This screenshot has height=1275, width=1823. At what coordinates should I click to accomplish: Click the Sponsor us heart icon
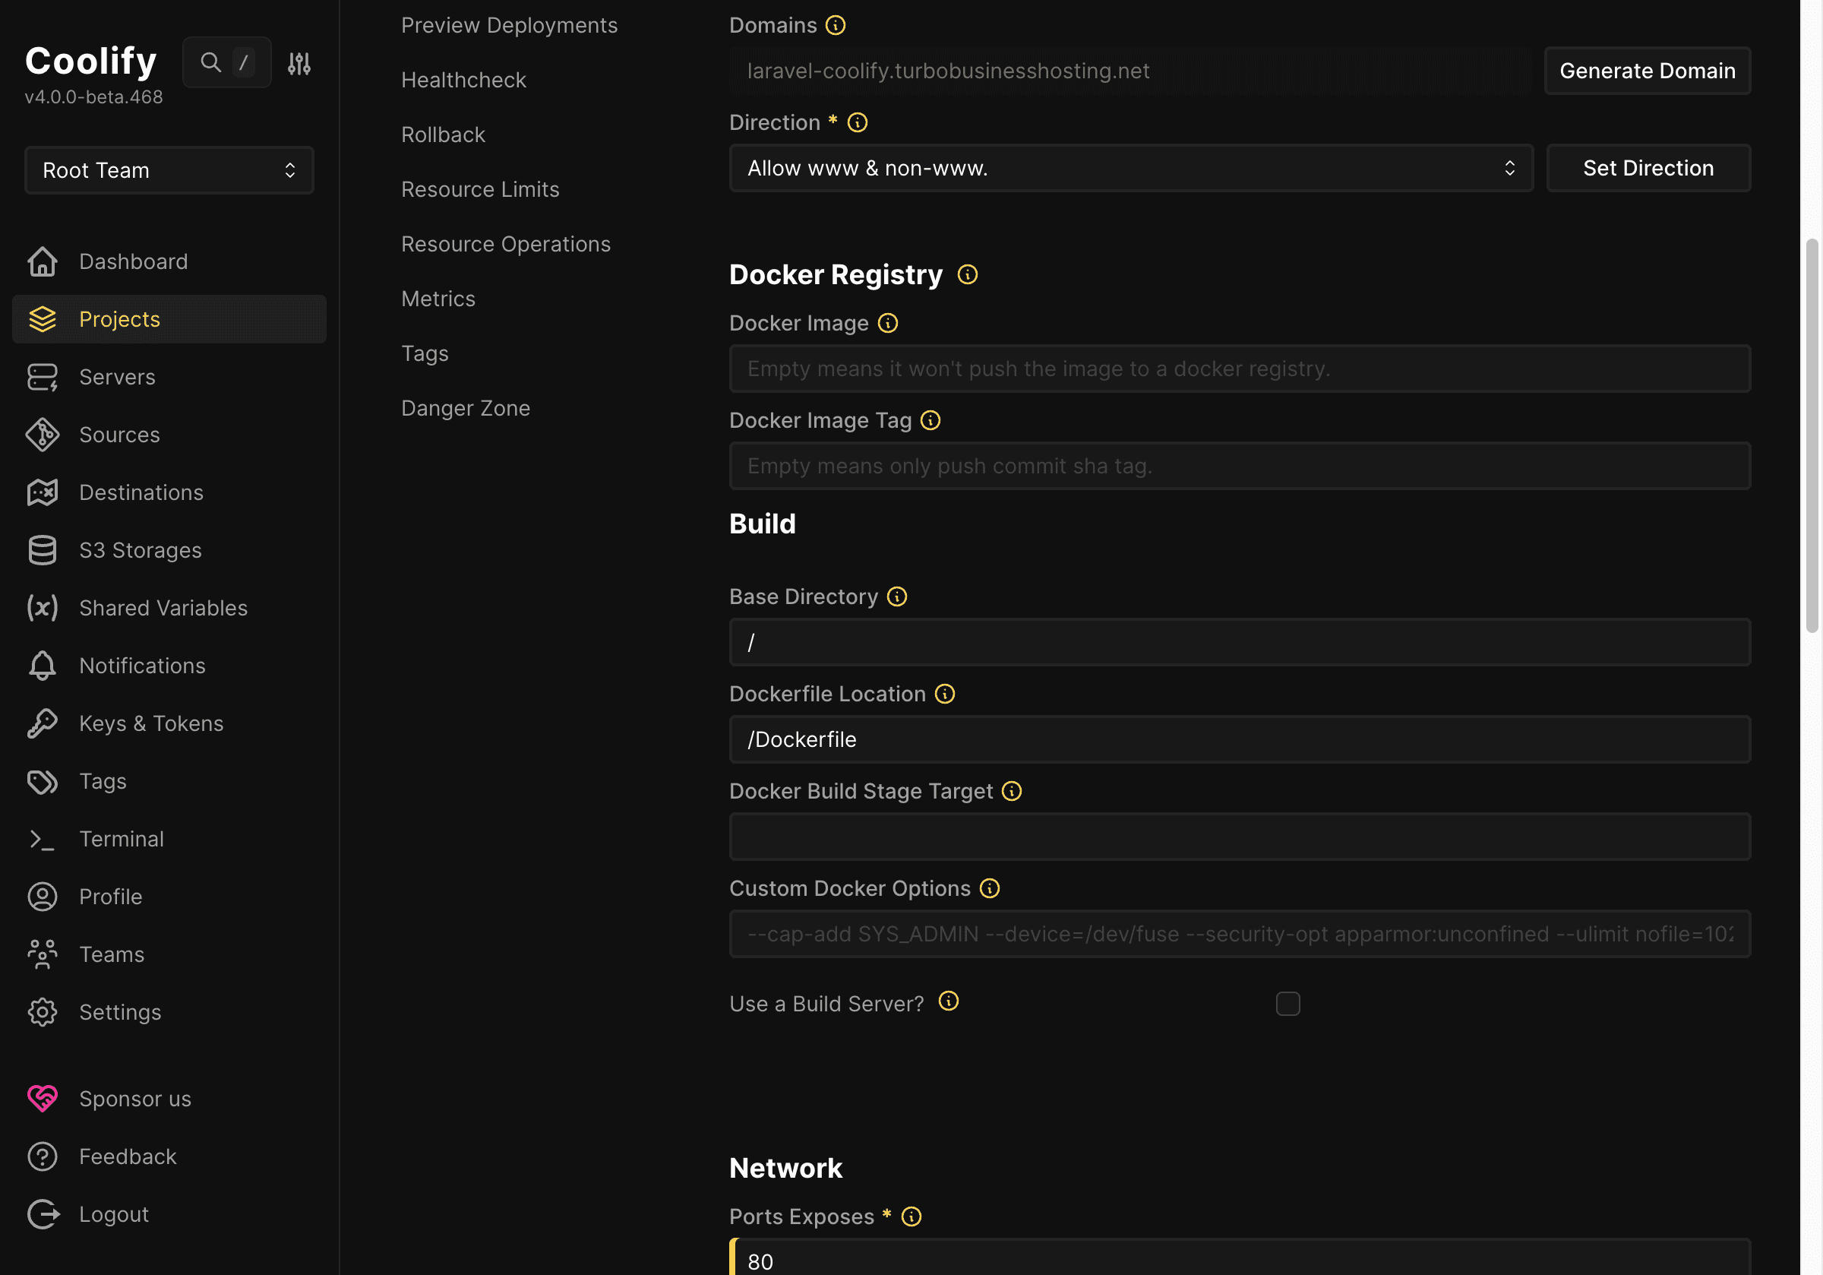tap(42, 1099)
